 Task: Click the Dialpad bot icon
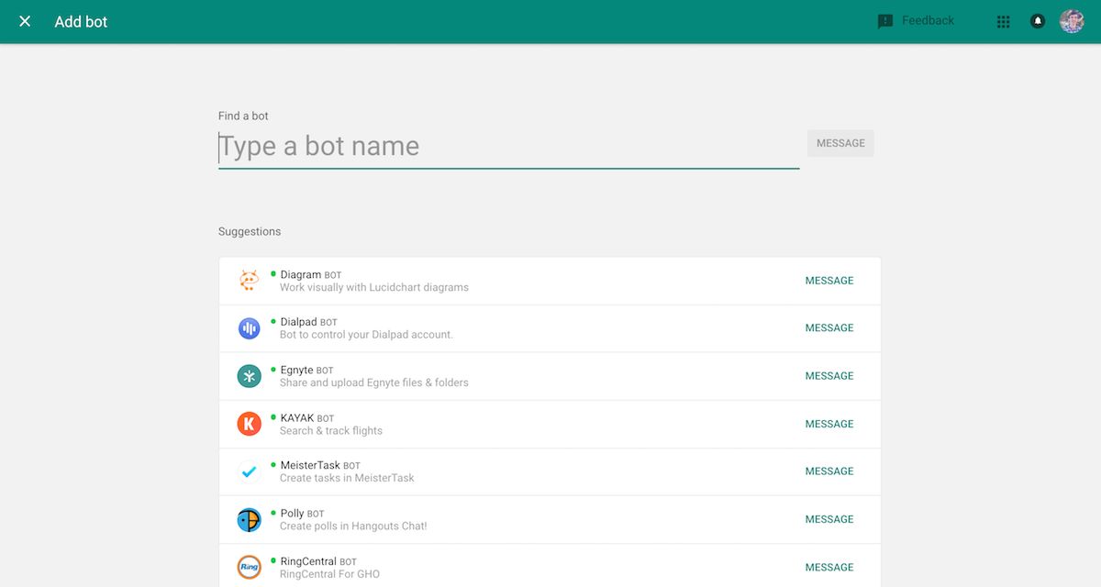click(x=249, y=328)
